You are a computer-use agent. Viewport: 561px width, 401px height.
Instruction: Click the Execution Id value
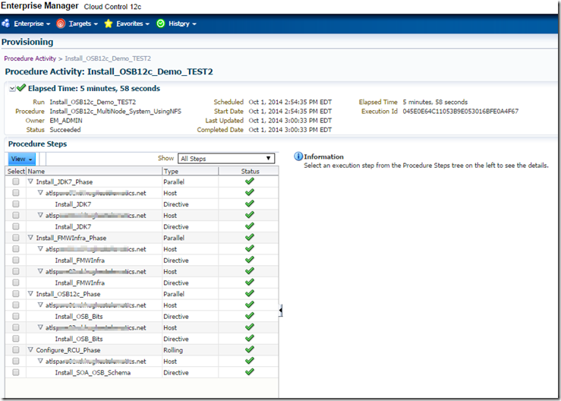click(461, 112)
